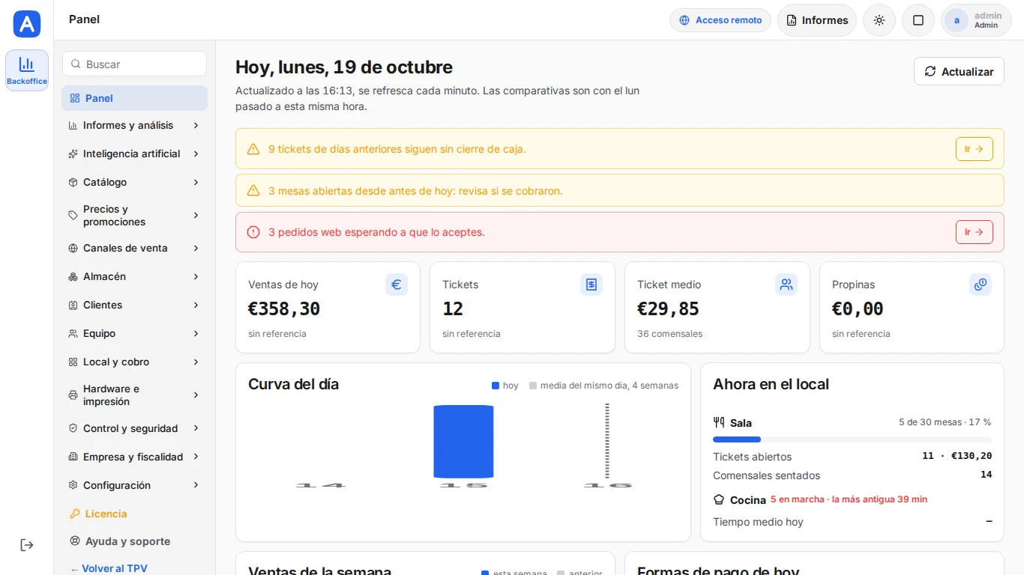Click the red alert circle on web orders
The height and width of the screenshot is (575, 1024).
click(253, 232)
